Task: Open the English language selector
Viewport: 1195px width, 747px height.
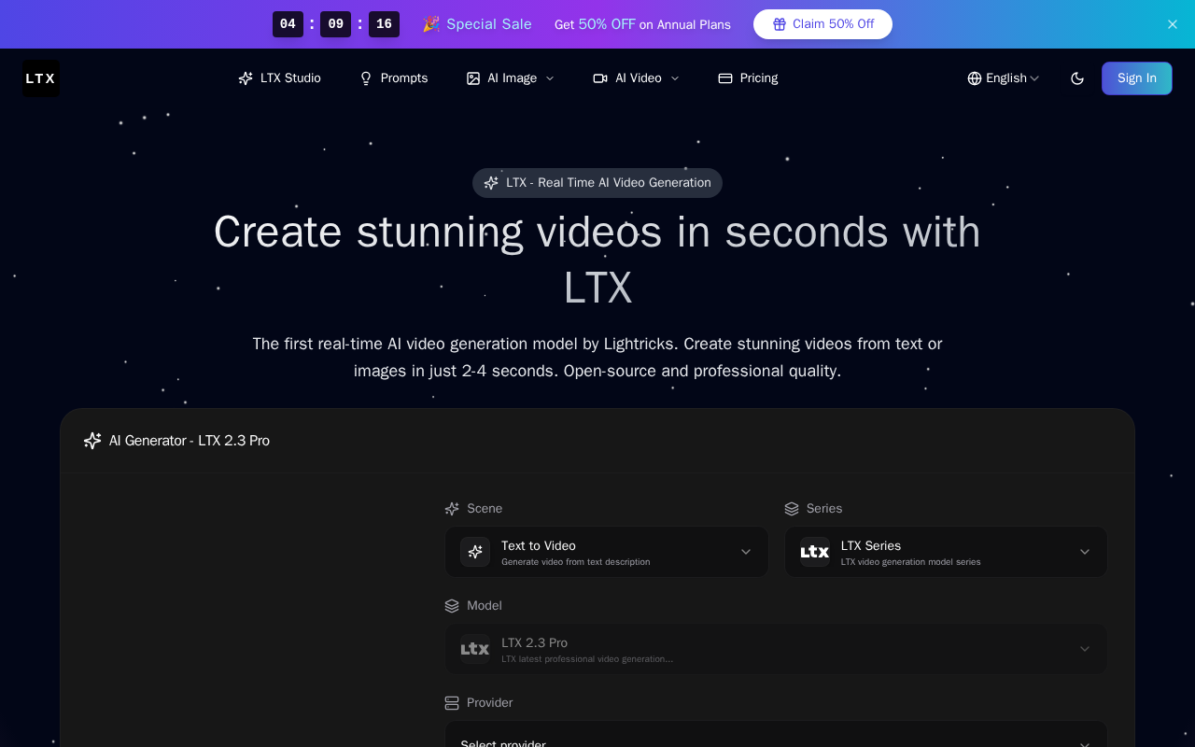Action: point(1004,78)
